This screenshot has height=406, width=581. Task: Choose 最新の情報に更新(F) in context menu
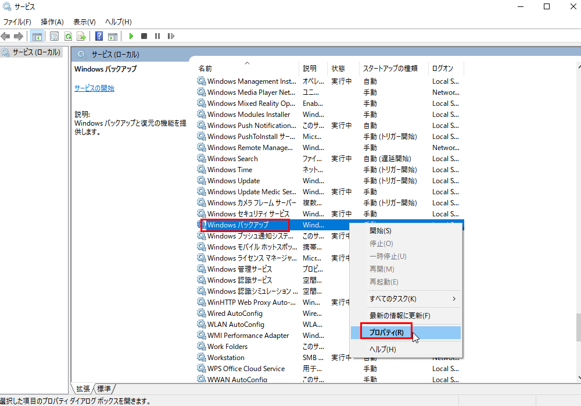click(406, 315)
